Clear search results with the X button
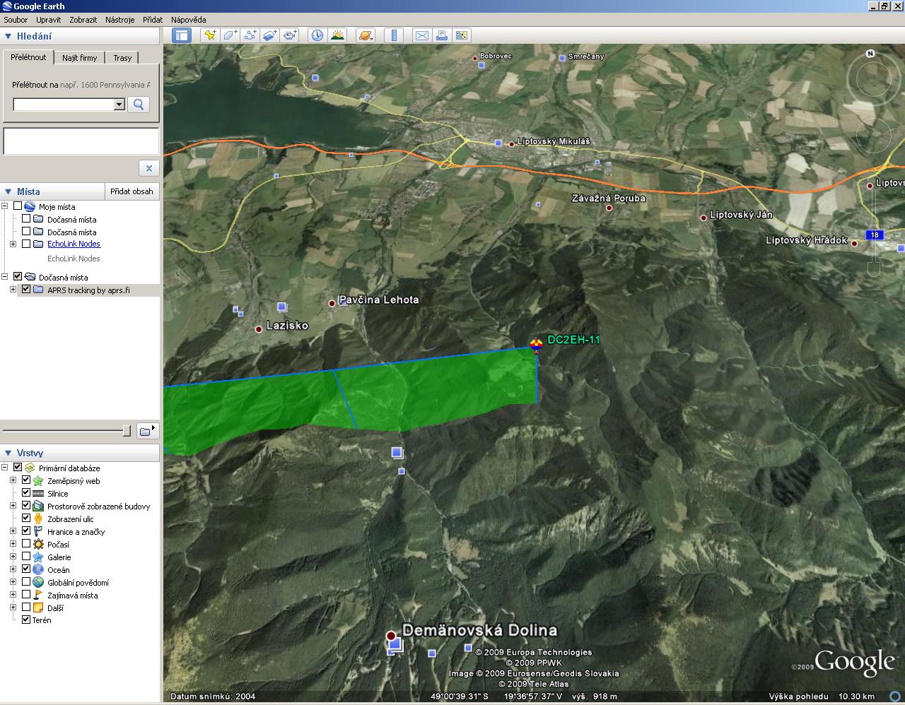The image size is (905, 705). (148, 168)
